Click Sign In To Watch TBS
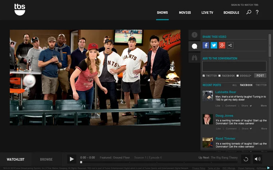 pyautogui.click(x=245, y=5)
